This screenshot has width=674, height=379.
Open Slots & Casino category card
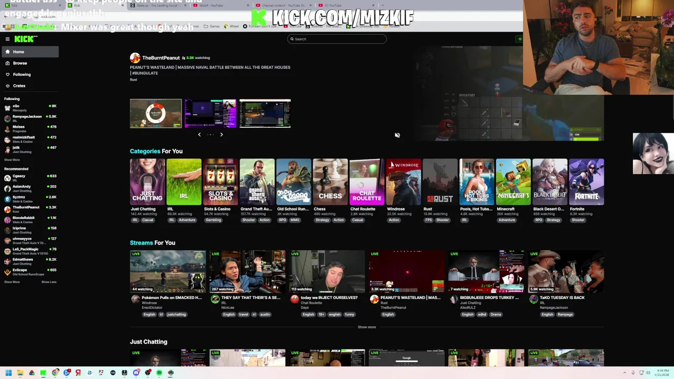click(x=221, y=182)
